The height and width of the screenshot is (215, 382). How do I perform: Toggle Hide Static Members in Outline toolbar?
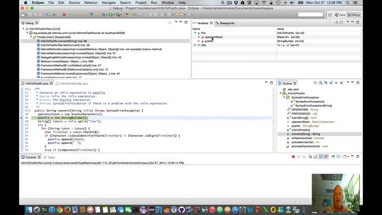click(x=331, y=83)
